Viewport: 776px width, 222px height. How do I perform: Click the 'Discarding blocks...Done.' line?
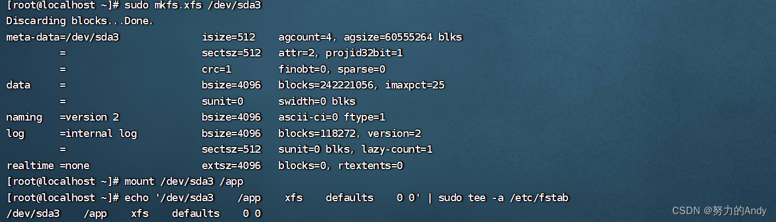pos(80,21)
